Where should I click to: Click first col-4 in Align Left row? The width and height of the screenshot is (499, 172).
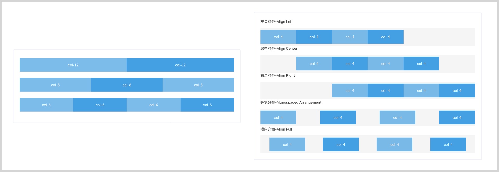(x=278, y=37)
